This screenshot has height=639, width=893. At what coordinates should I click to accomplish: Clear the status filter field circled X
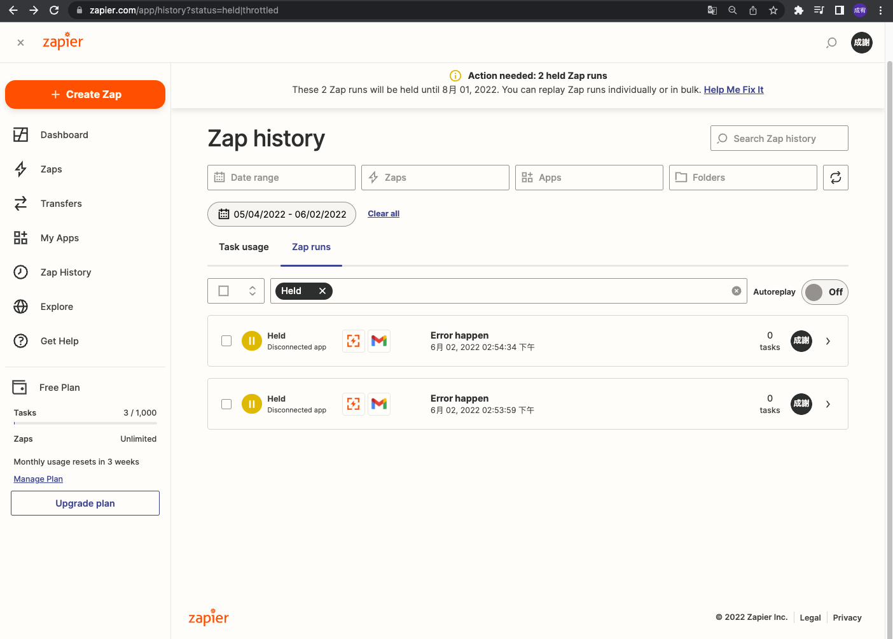pos(737,291)
